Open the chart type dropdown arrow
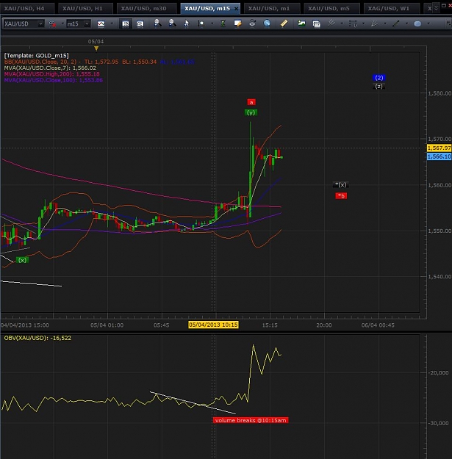Image resolution: width=452 pixels, height=459 pixels. point(112,24)
